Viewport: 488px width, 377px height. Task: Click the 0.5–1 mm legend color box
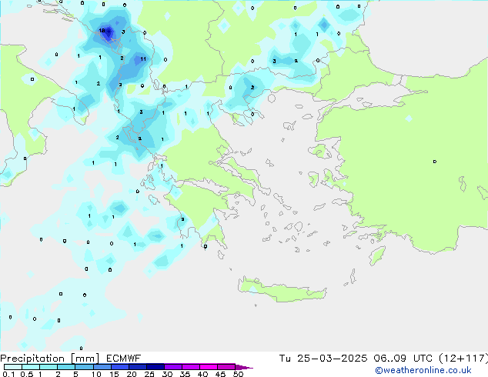click(x=31, y=367)
